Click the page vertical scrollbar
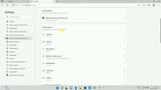Image resolution: width=161 pixels, height=90 pixels. pos(160,30)
